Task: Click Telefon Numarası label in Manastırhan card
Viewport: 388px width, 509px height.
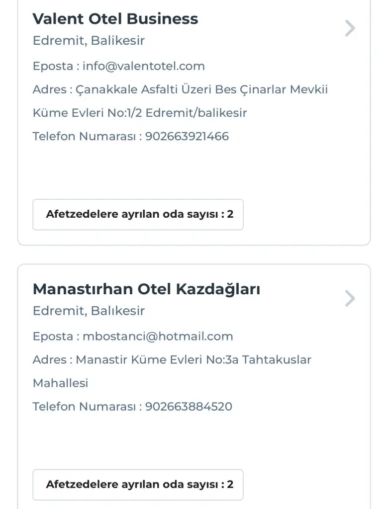Action: [x=84, y=407]
